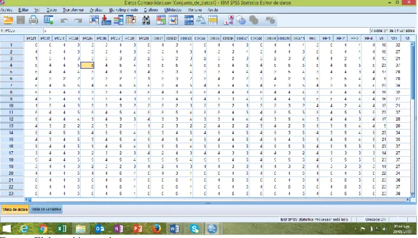Image resolution: width=418 pixels, height=238 pixels.
Task: Click the vertical scrollbar of the data grid
Action: [413, 119]
